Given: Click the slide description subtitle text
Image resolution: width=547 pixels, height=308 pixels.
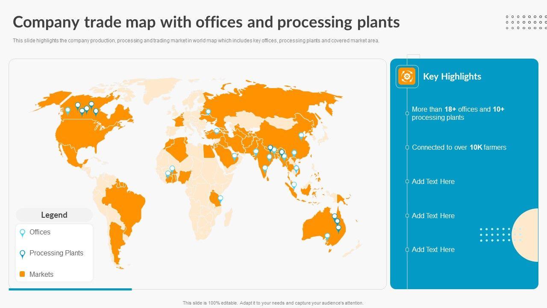Looking at the screenshot, I should point(196,41).
